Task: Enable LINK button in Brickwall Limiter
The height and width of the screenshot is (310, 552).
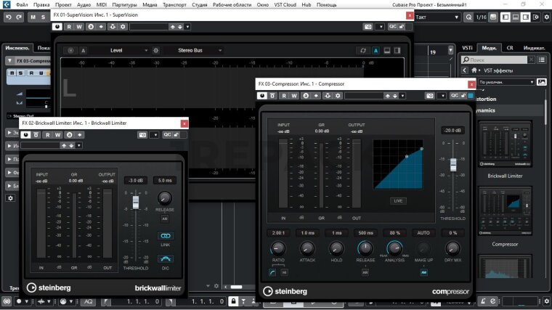Action: (165, 236)
